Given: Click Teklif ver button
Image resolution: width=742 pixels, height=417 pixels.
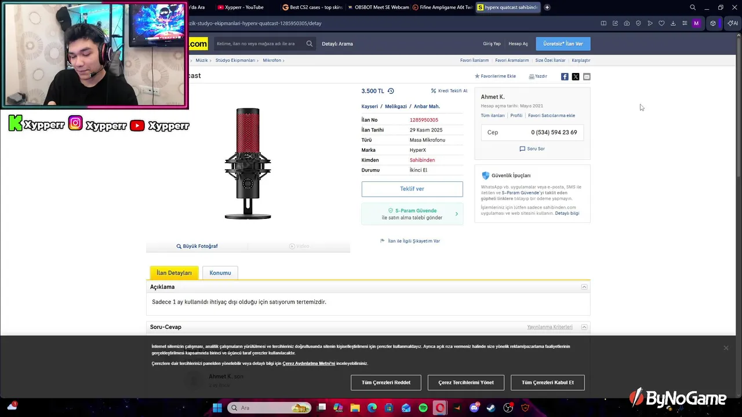Looking at the screenshot, I should pos(412,189).
